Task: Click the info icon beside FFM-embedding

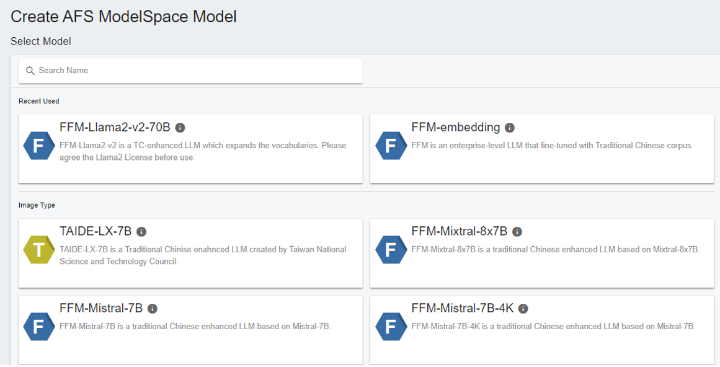Action: coord(510,128)
